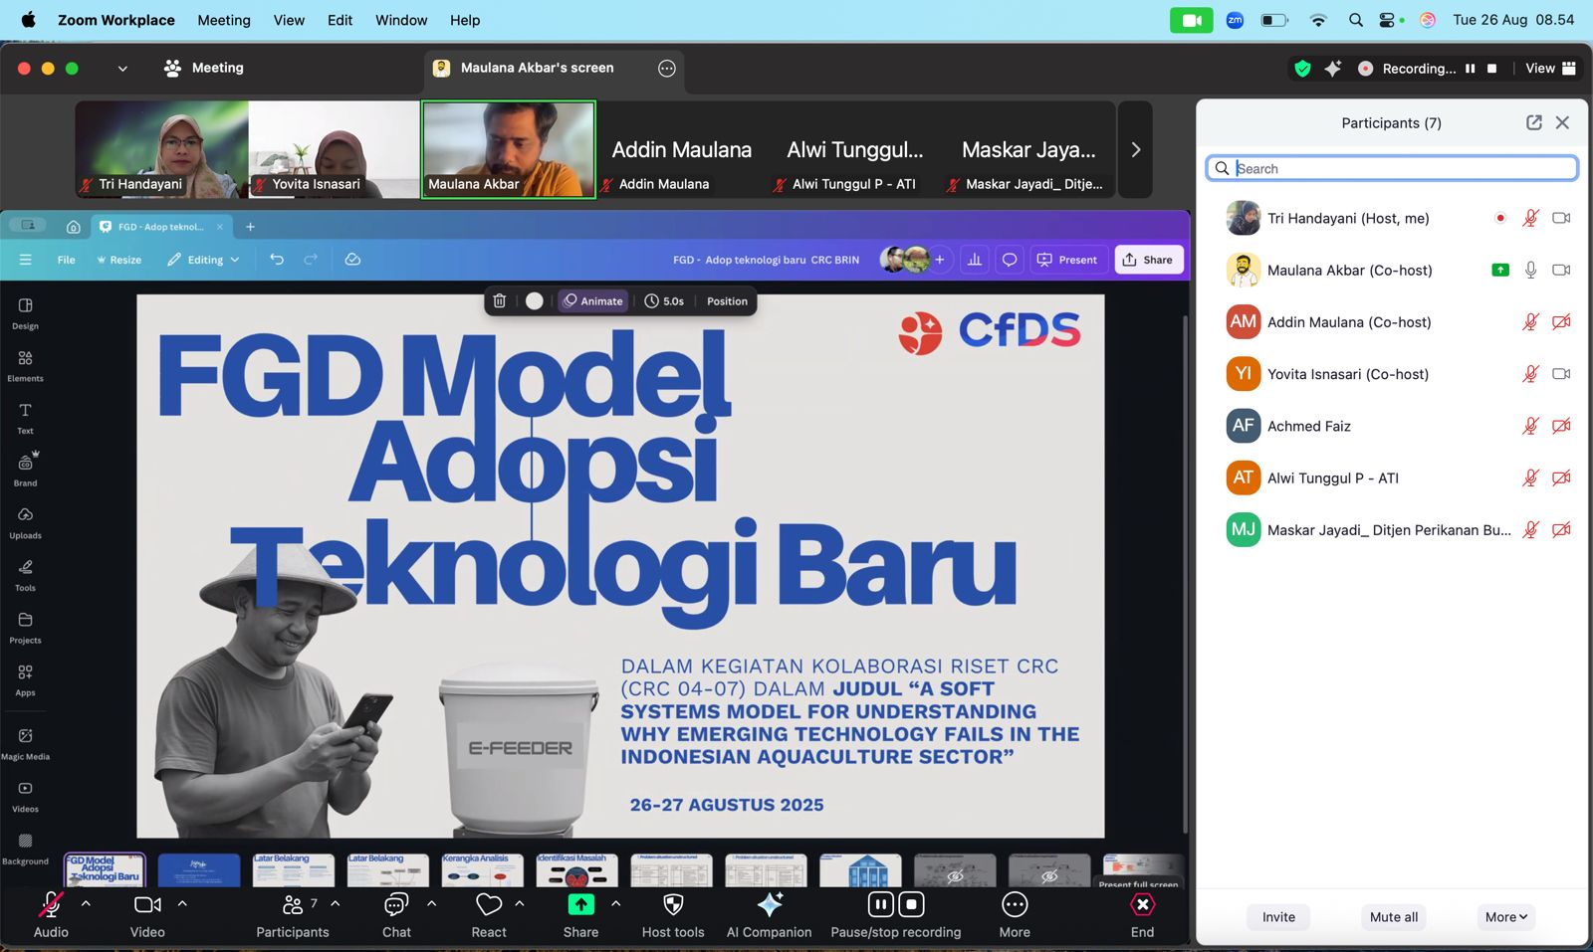Image resolution: width=1593 pixels, height=952 pixels.
Task: Open the Edit menu in menu bar
Action: tap(340, 20)
